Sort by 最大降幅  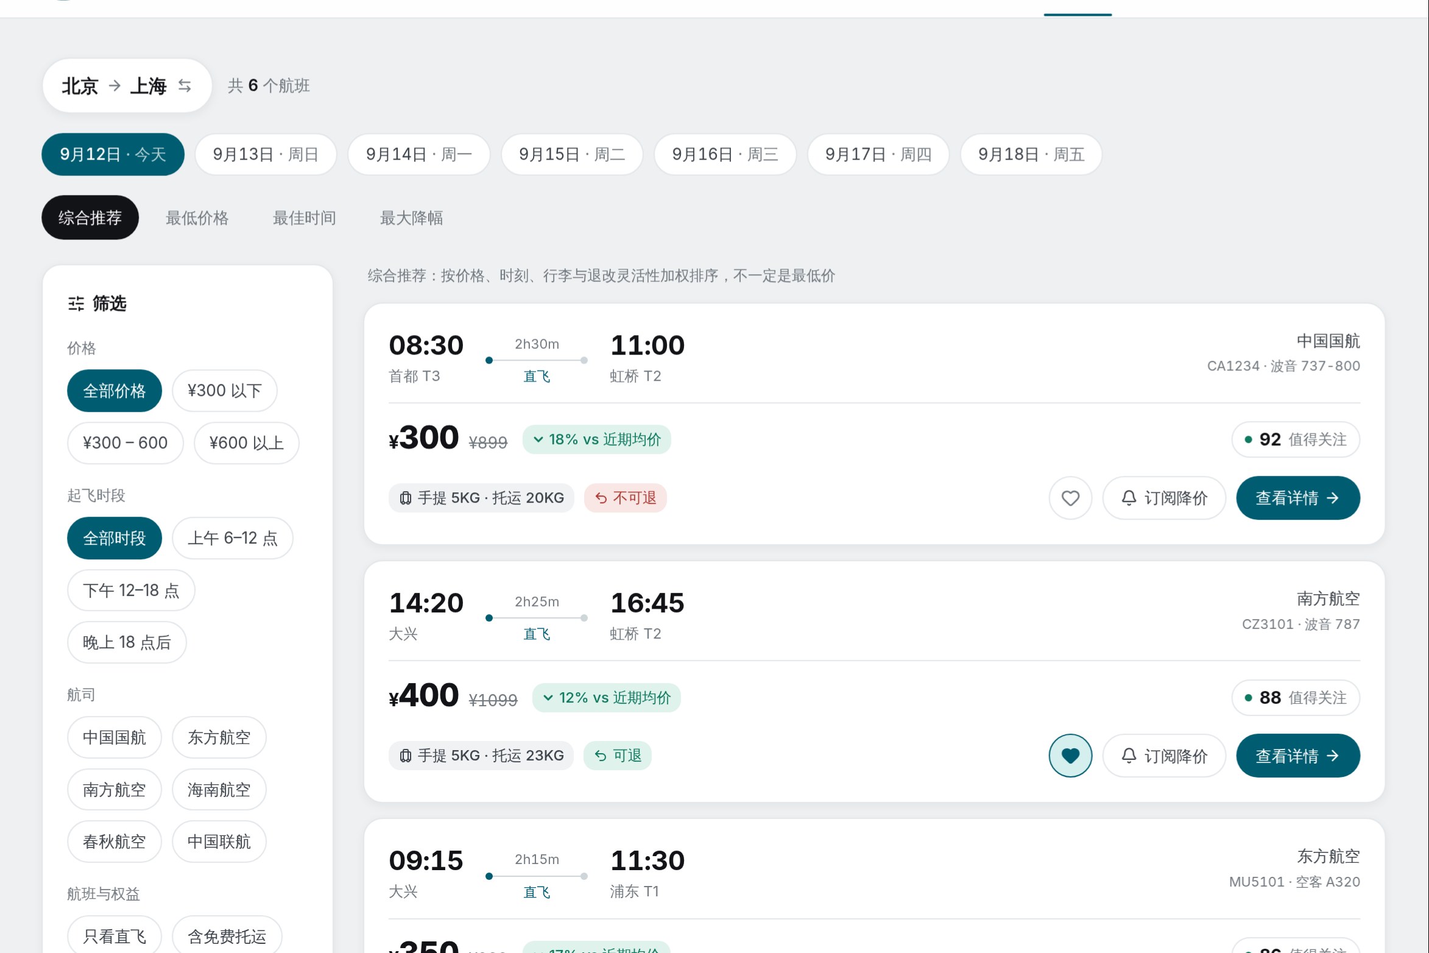412,218
